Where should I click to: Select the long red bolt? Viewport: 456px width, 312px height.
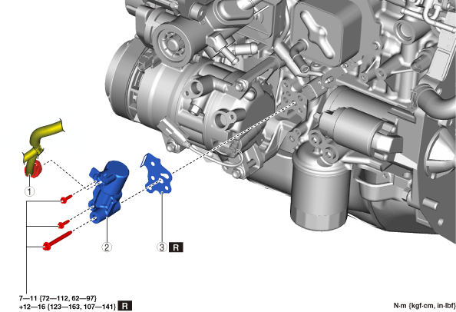tap(58, 241)
